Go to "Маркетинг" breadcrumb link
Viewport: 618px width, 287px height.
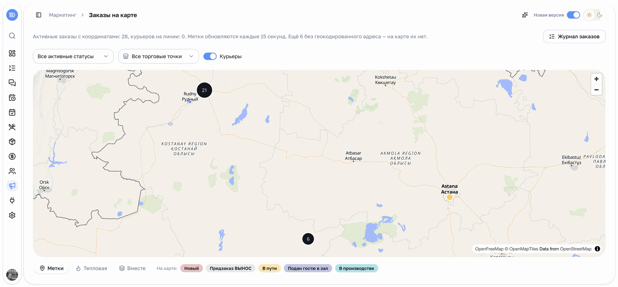[62, 15]
